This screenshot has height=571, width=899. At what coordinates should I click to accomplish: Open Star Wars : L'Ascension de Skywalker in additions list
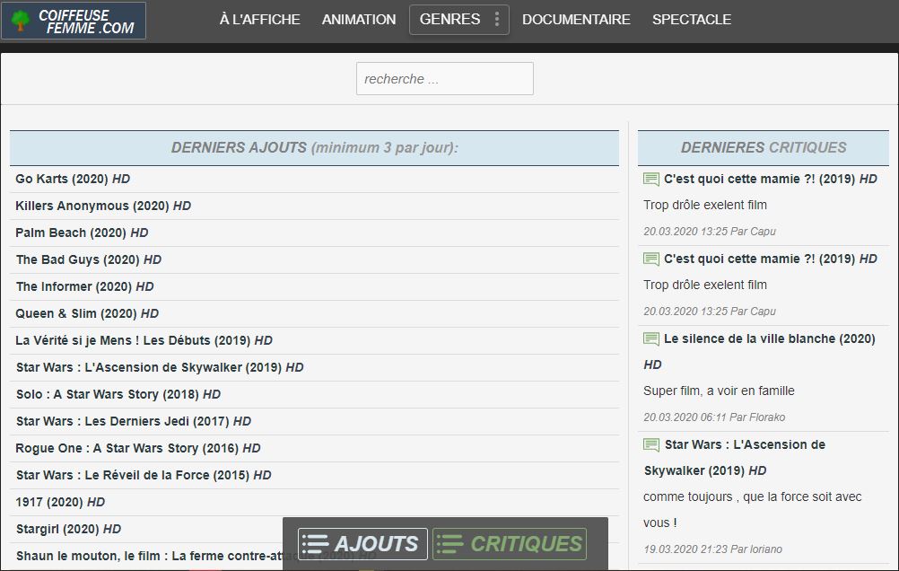[x=160, y=368]
